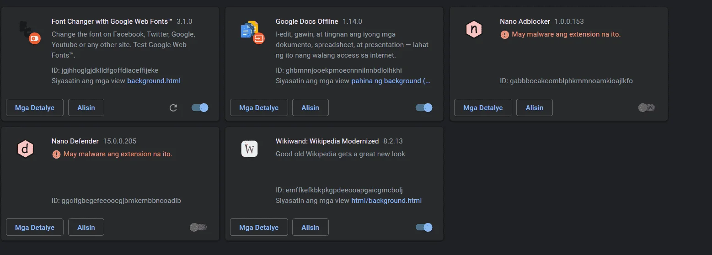This screenshot has width=712, height=255.
Task: Click the ID emffkefkbkpkgpdeeooapgaicgmcbolj text
Action: [339, 190]
